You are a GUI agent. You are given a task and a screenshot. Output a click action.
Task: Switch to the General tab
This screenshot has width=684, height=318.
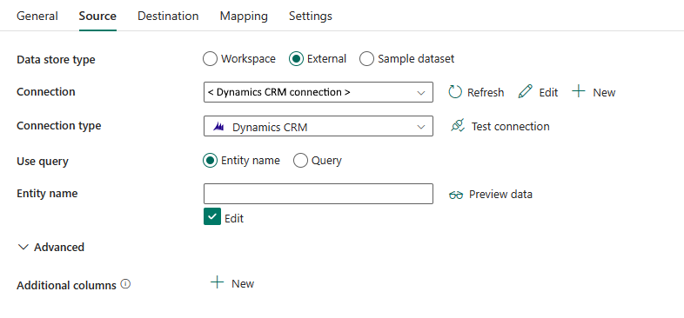[37, 17]
